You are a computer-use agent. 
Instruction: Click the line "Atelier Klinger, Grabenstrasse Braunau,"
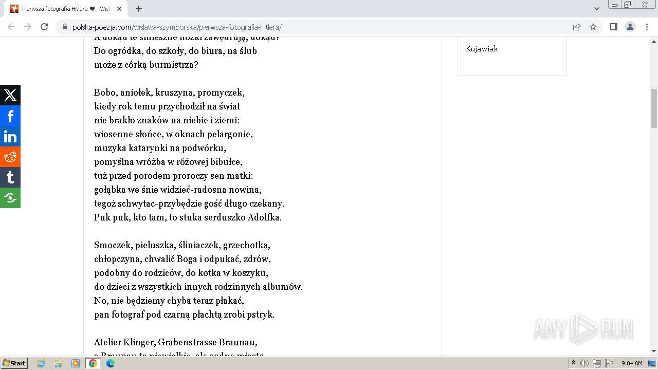(176, 342)
